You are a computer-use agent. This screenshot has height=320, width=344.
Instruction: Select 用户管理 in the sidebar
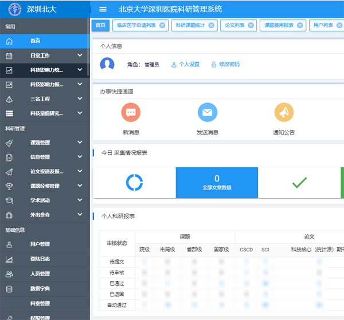[x=40, y=244]
